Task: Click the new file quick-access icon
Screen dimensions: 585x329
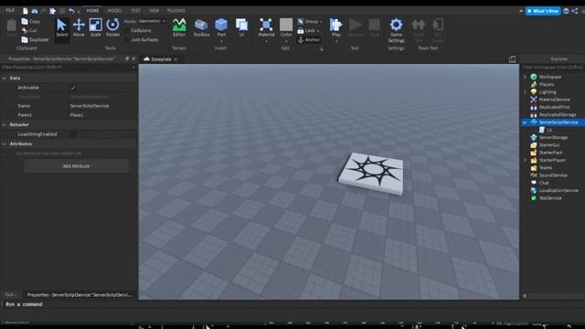Action: (26, 11)
